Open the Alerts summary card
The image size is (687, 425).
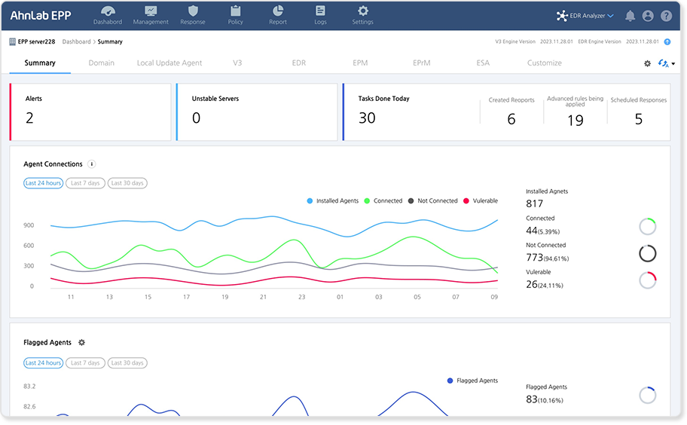pyautogui.click(x=90, y=112)
